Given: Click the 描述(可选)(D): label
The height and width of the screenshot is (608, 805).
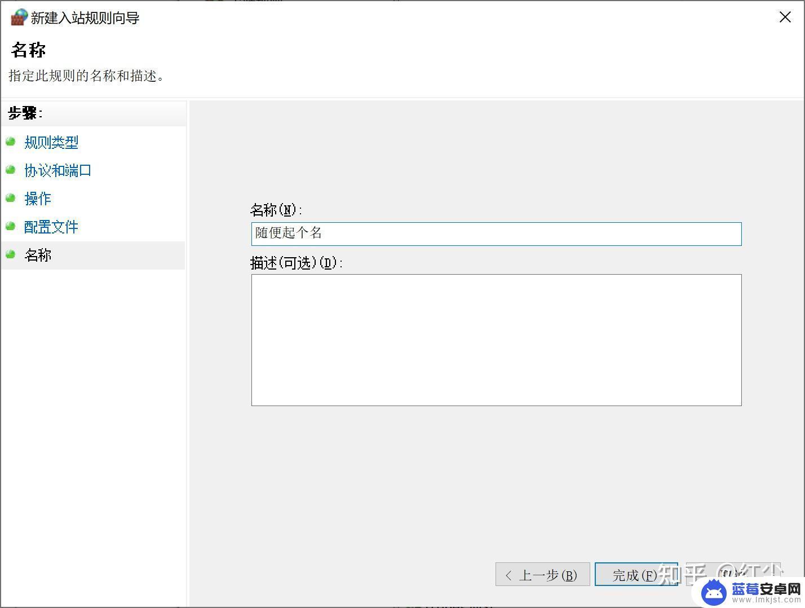Looking at the screenshot, I should point(297,263).
